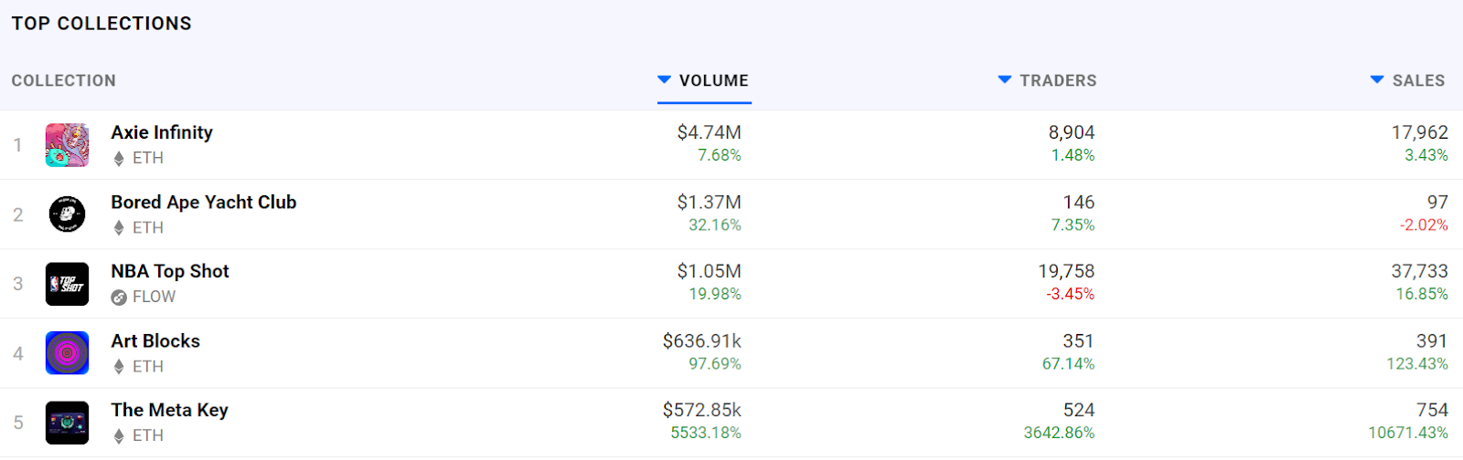
Task: Click the 10671.43% sales change
Action: coord(1408,433)
